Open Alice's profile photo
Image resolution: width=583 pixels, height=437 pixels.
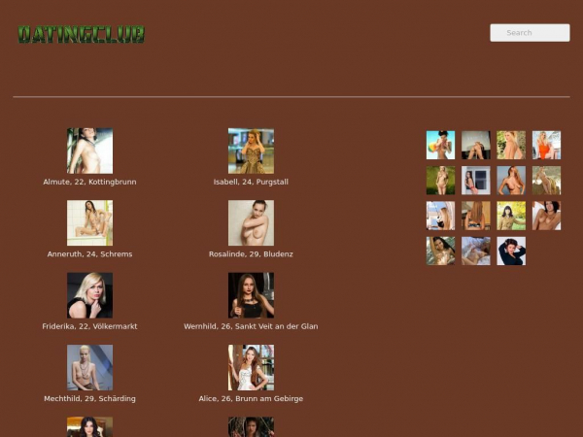[251, 367]
